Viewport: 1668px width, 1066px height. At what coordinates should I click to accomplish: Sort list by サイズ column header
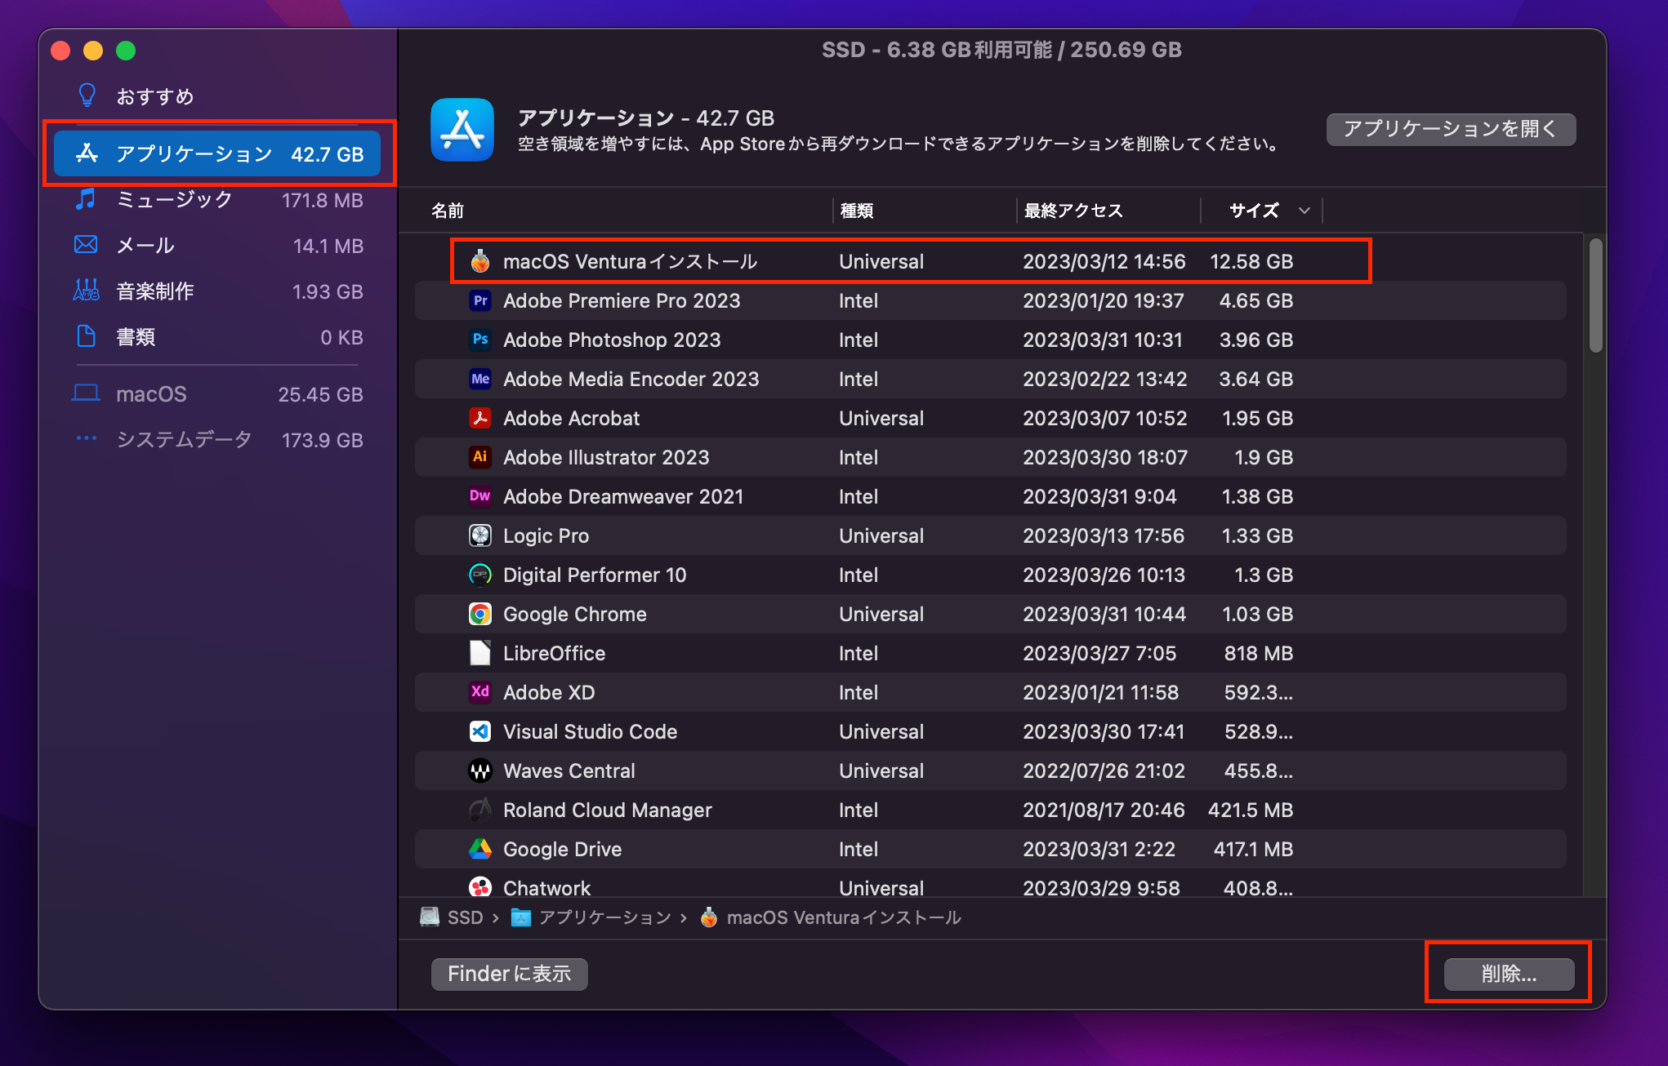[x=1254, y=211]
